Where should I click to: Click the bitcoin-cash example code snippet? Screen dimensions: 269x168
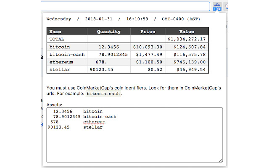[x=103, y=94]
